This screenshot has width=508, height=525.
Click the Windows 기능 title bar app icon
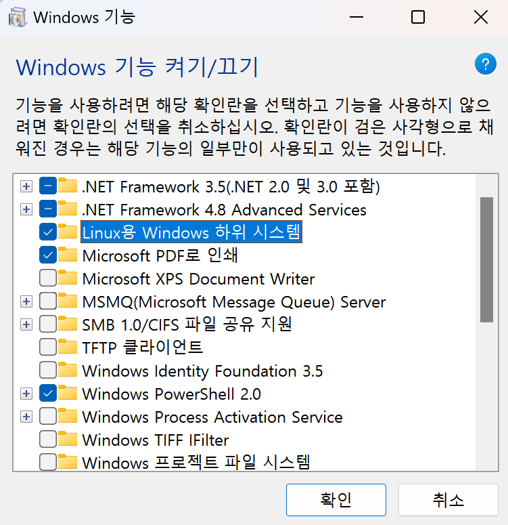click(x=18, y=18)
